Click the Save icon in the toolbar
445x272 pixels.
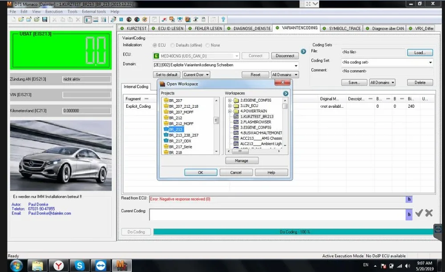click(44, 20)
